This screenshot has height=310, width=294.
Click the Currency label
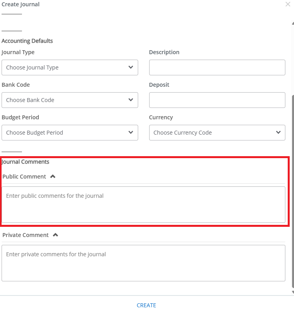161,117
